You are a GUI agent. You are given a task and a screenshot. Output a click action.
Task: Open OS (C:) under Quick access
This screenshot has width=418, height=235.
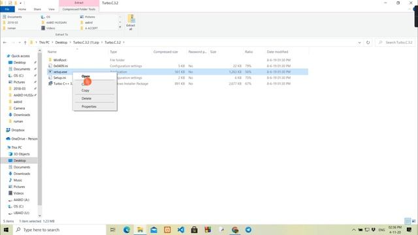[18, 76]
